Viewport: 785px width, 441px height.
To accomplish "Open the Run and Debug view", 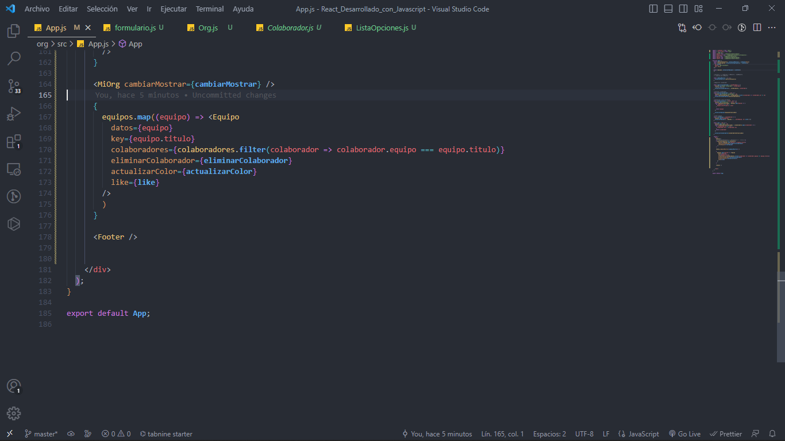I will click(14, 114).
